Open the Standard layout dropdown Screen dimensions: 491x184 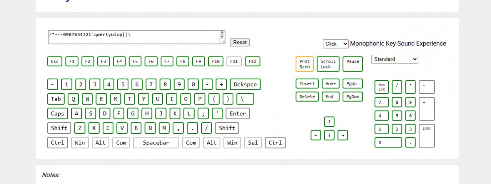click(x=395, y=59)
